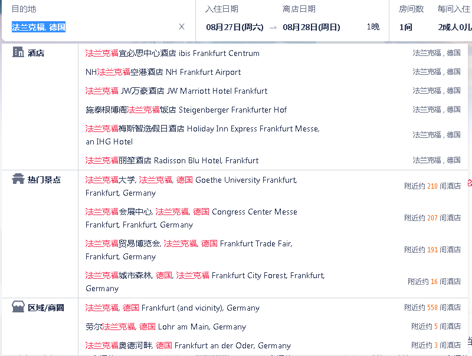Click the 酒店 category building icon
This screenshot has height=356, width=472.
click(x=18, y=52)
